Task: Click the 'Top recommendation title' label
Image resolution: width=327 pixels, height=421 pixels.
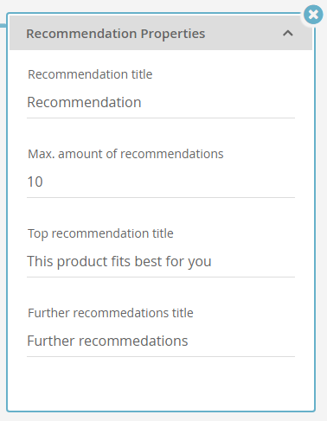Action: (100, 233)
